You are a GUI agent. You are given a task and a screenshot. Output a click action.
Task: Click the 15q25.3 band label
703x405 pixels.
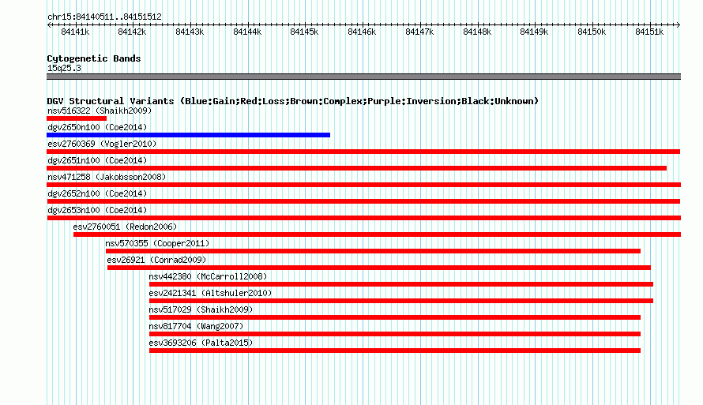pyautogui.click(x=64, y=68)
